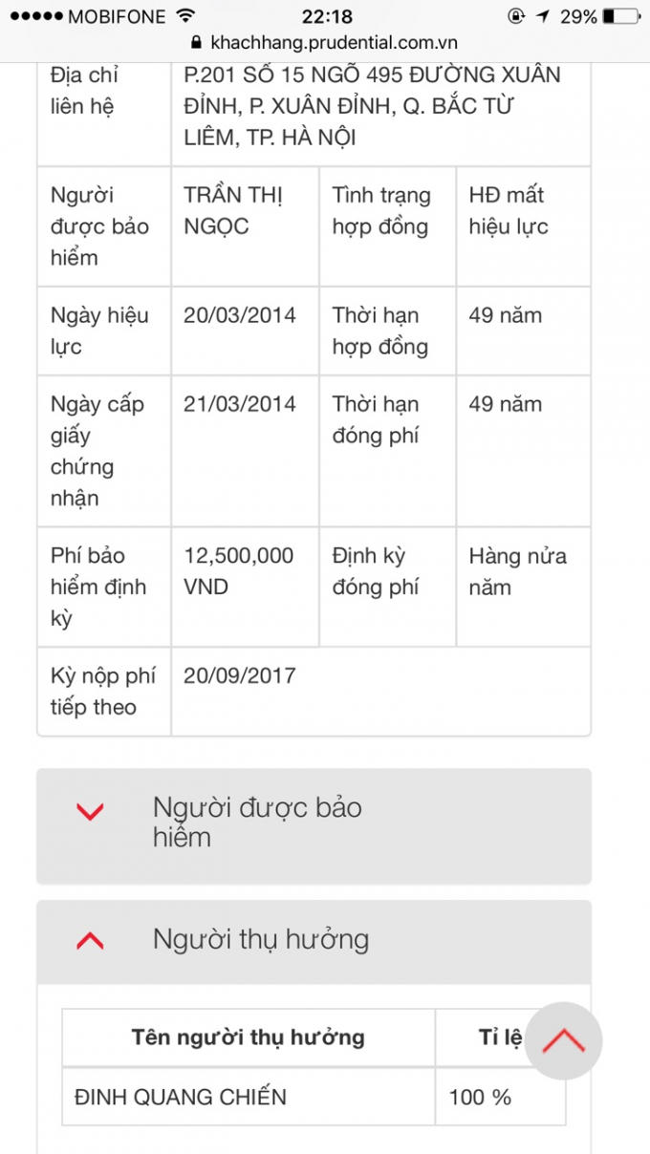Select the Tên người thụ hưởng column header
The image size is (650, 1154).
[x=247, y=1037]
